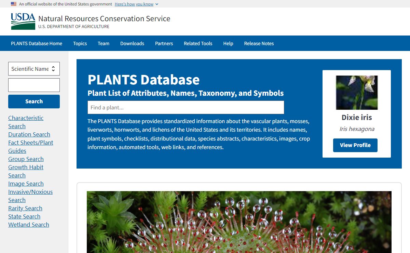Click the "Find a plant..." field
Image resolution: width=410 pixels, height=253 pixels.
pyautogui.click(x=186, y=107)
